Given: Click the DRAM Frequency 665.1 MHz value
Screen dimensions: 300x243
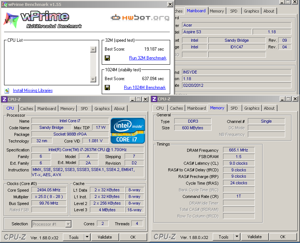Looking at the screenshot, I should point(239,150).
